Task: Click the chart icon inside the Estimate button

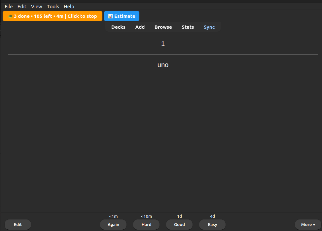Action: [x=110, y=16]
